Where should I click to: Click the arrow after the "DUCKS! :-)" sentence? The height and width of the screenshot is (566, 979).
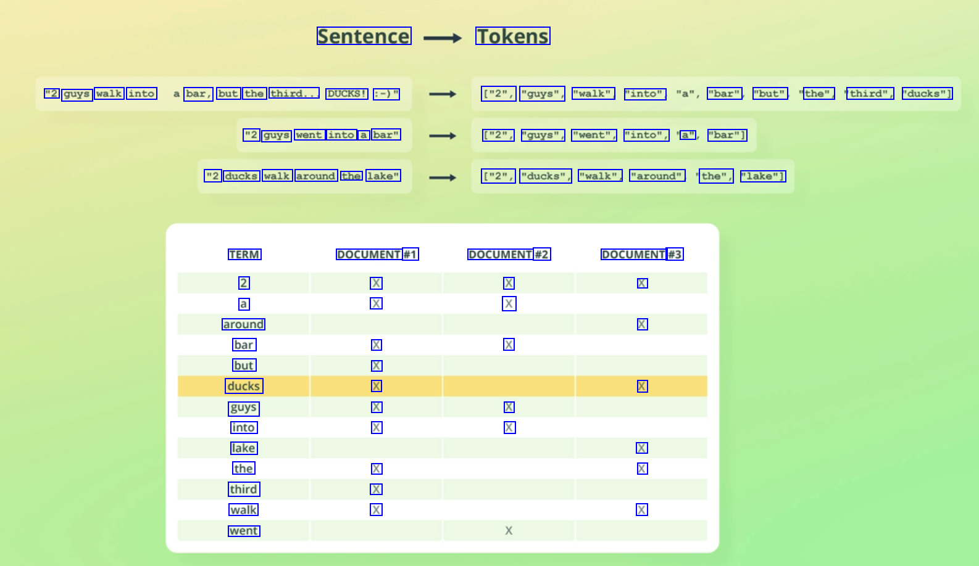coord(443,94)
